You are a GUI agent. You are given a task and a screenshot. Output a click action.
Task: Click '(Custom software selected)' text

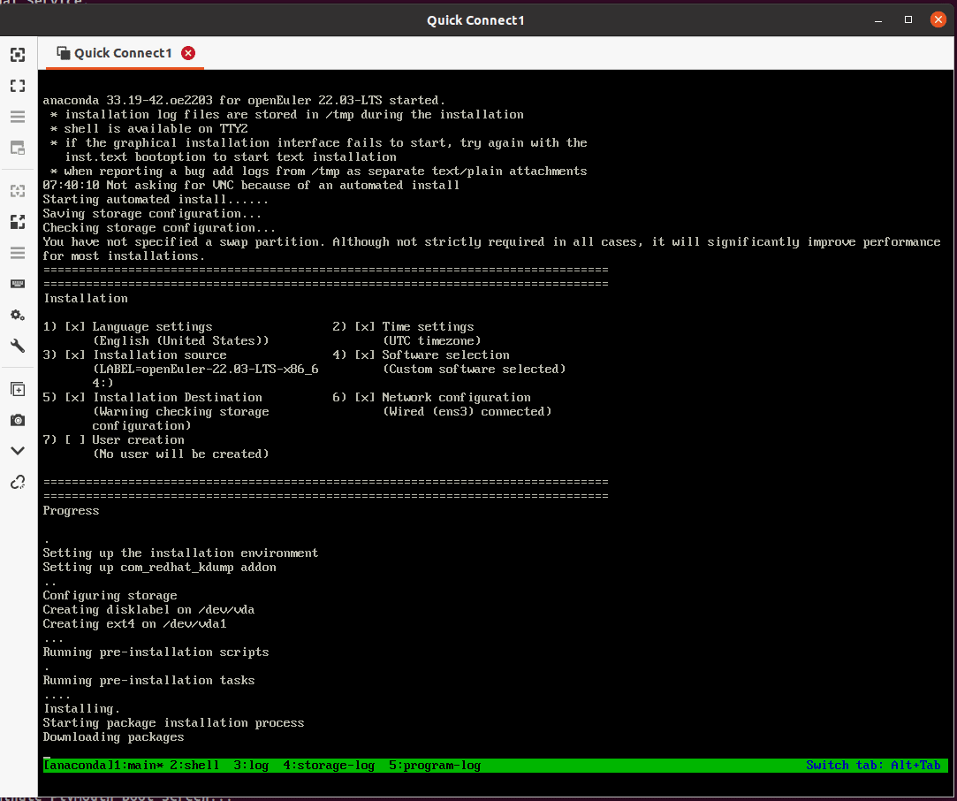tap(475, 369)
